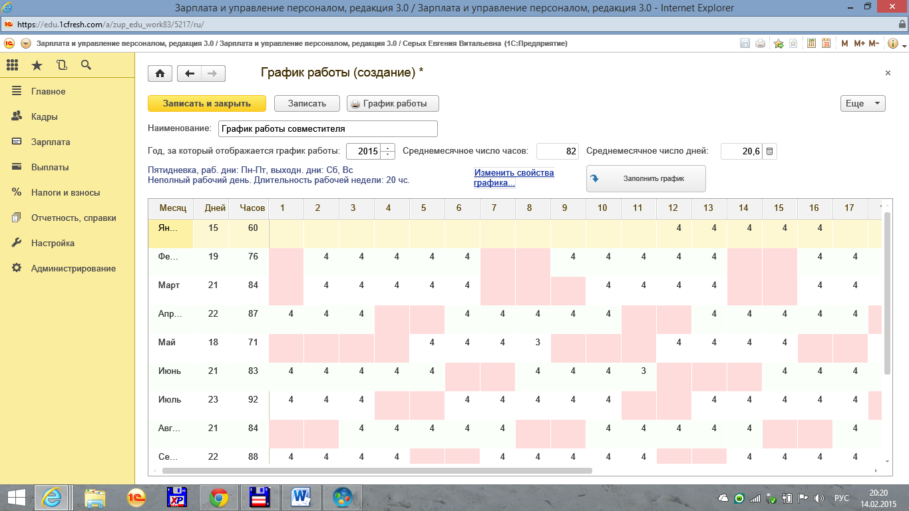
Task: Click Записать и закрыть button
Action: pyautogui.click(x=206, y=103)
